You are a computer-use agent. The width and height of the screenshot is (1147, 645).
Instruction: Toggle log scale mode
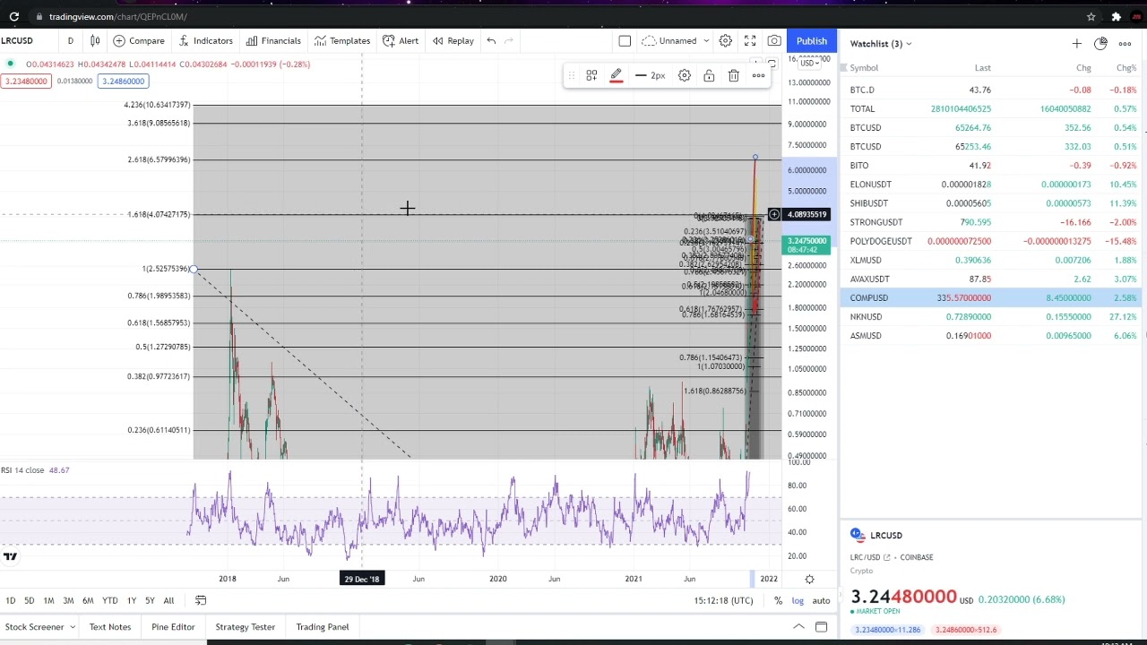click(798, 601)
